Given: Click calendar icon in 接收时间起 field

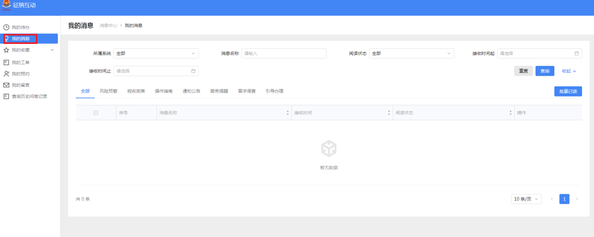Looking at the screenshot, I should pyautogui.click(x=576, y=53).
